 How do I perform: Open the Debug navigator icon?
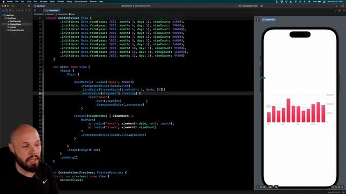[x=23, y=10]
